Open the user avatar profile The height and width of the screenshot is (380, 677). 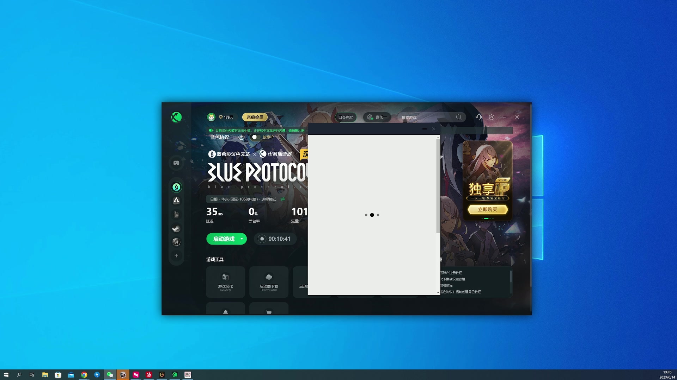pyautogui.click(x=211, y=117)
